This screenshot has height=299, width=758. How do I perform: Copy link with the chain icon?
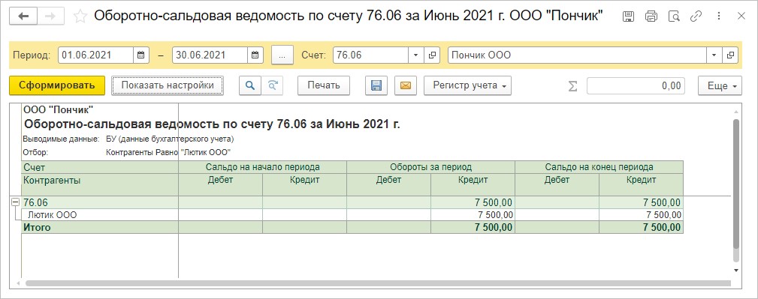click(x=696, y=16)
